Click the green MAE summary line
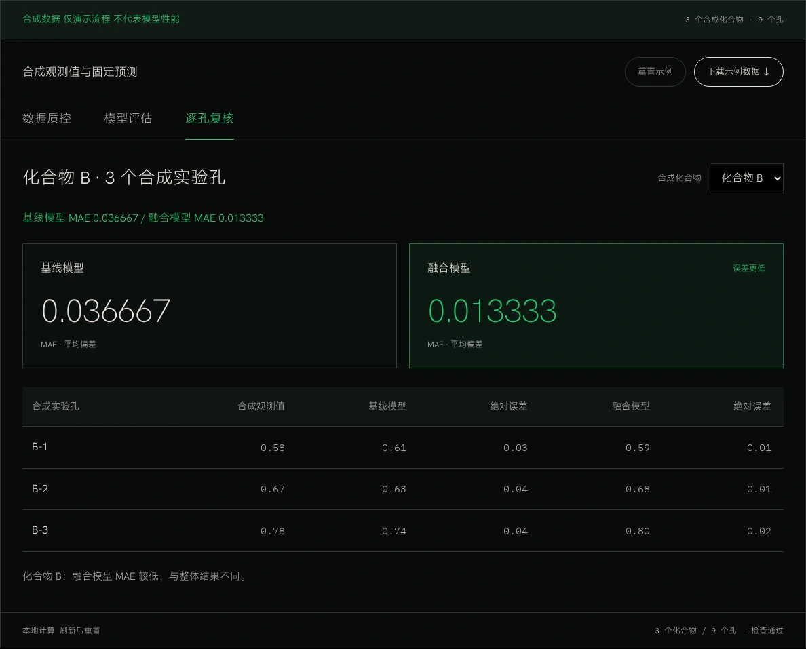Viewport: 806px width, 649px height. (143, 218)
